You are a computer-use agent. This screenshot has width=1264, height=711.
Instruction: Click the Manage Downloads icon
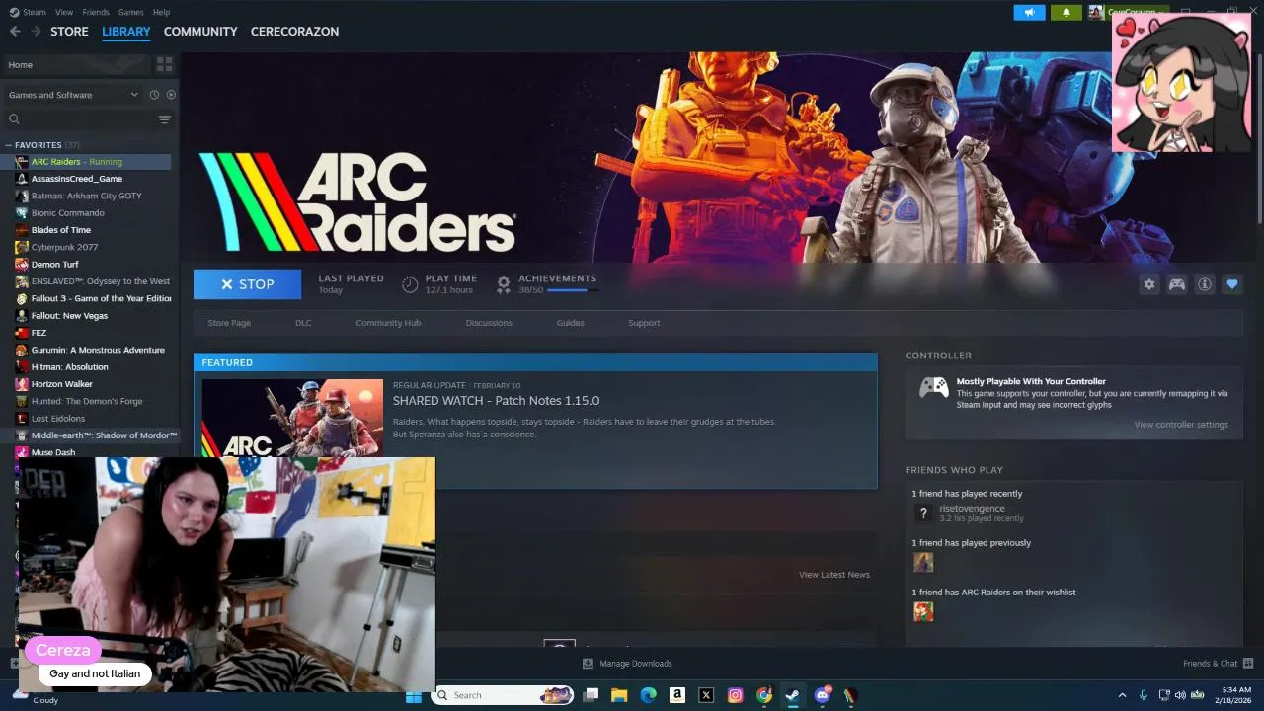(x=588, y=664)
